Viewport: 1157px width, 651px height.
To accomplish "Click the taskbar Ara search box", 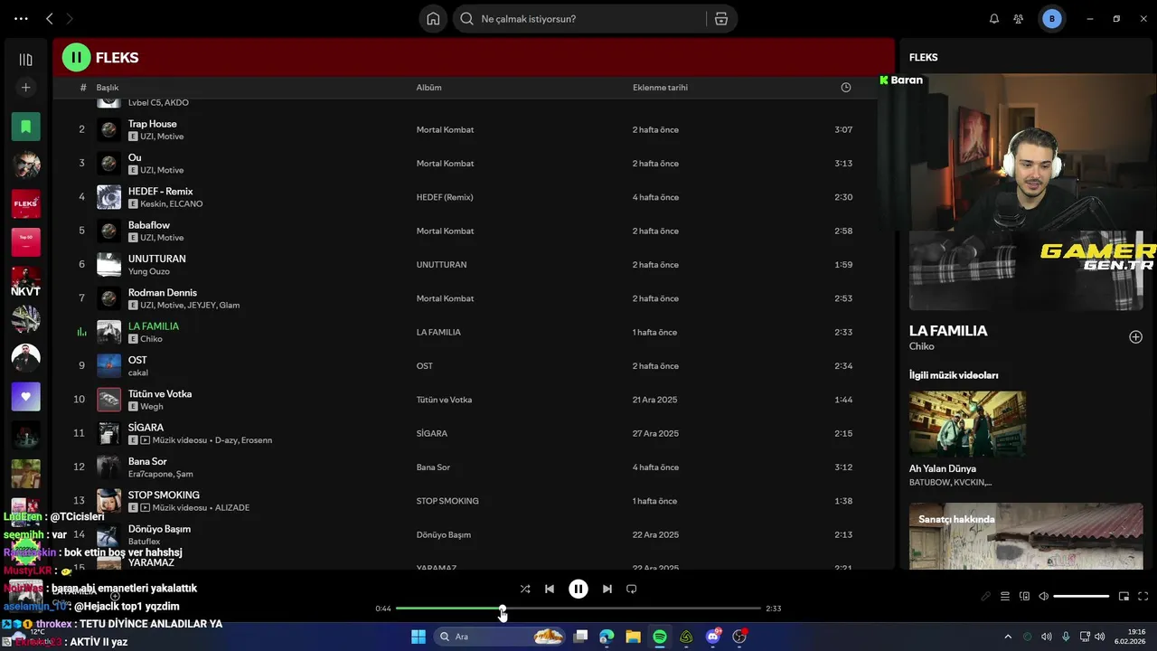I will (499, 637).
